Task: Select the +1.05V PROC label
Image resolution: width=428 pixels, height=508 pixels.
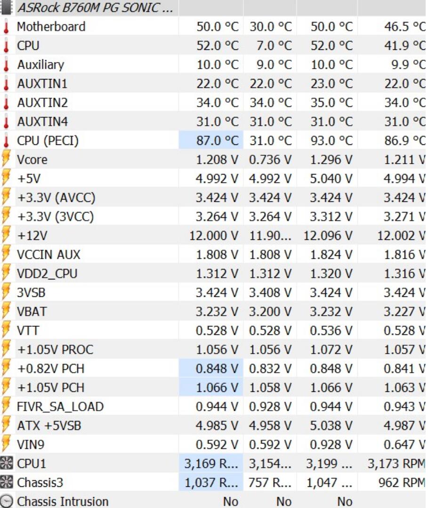Action: point(55,349)
